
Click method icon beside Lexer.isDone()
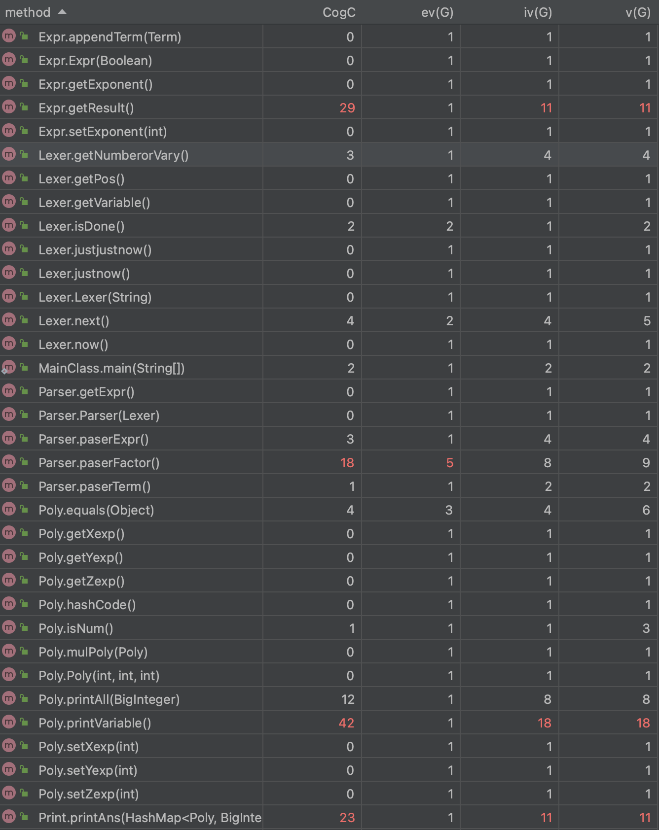9,225
